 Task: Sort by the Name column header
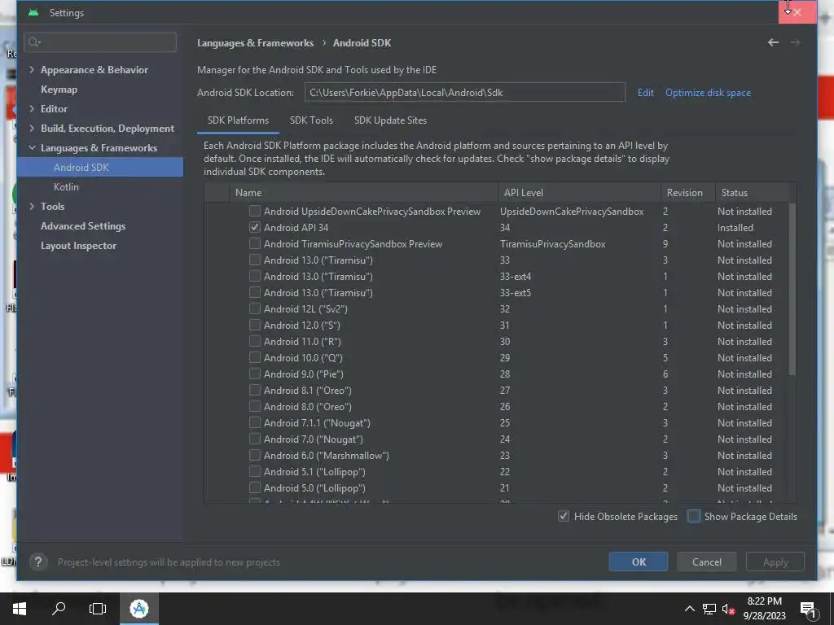coord(363,192)
